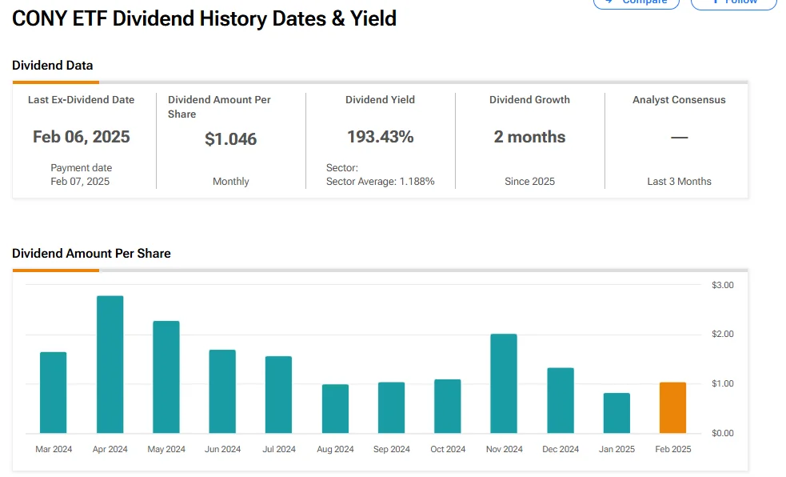Select the tallest Apr 2024 bar
786x477 pixels.
coord(110,365)
